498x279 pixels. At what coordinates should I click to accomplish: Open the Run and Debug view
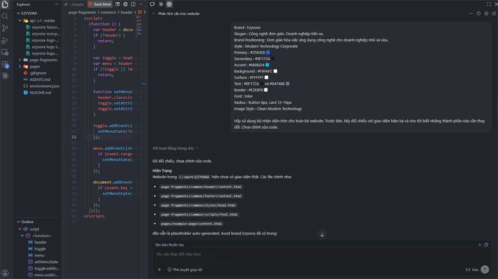click(5, 40)
